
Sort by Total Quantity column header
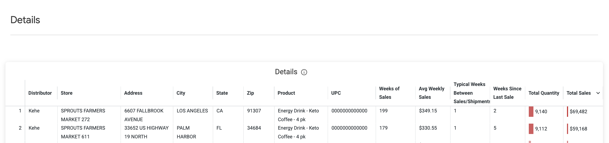pyautogui.click(x=544, y=93)
